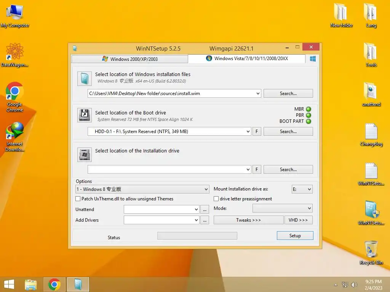Click the PBR green status indicator
This screenshot has width=390, height=292.
coord(308,115)
